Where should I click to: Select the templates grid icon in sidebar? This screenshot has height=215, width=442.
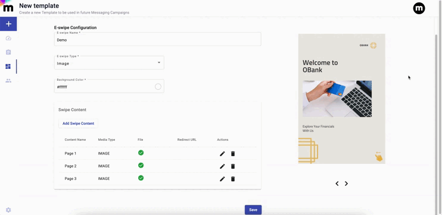pos(8,67)
